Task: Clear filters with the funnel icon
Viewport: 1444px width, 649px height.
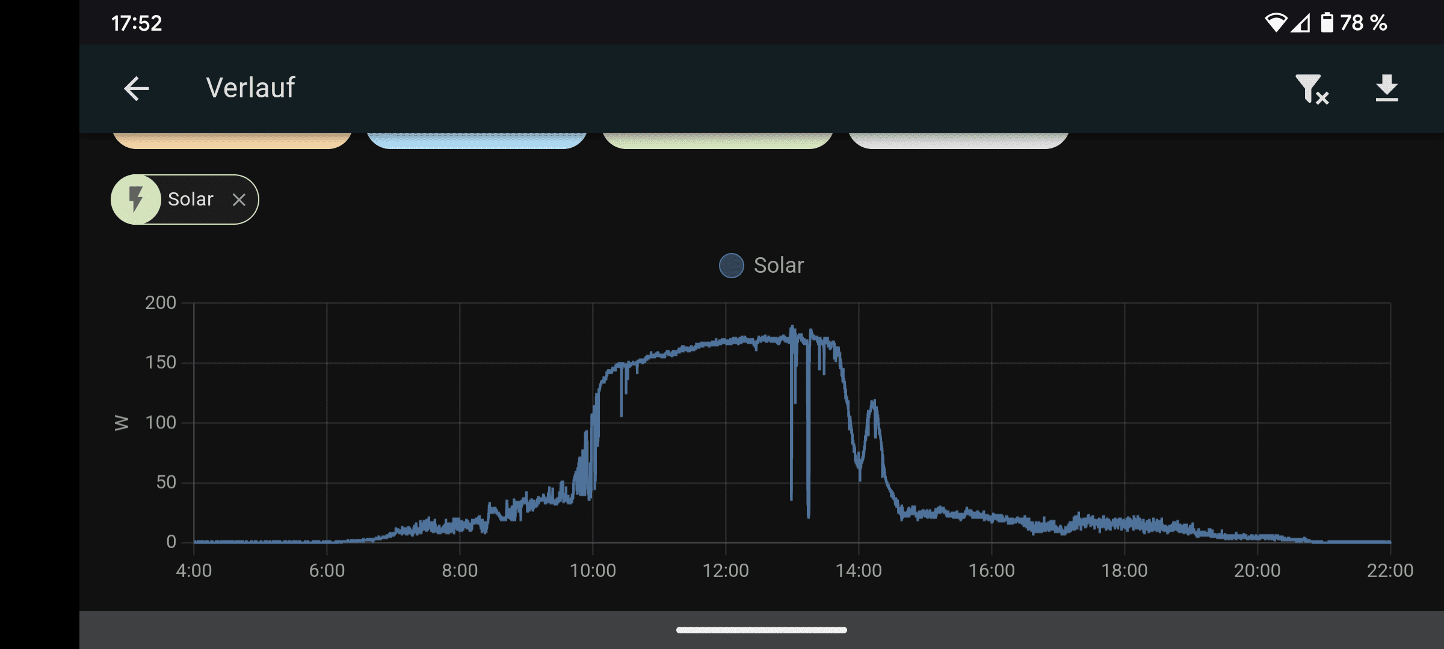Action: pos(1312,89)
